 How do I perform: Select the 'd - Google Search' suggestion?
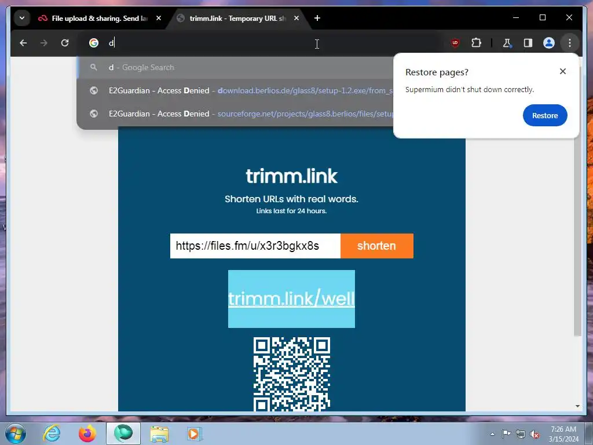(235, 67)
